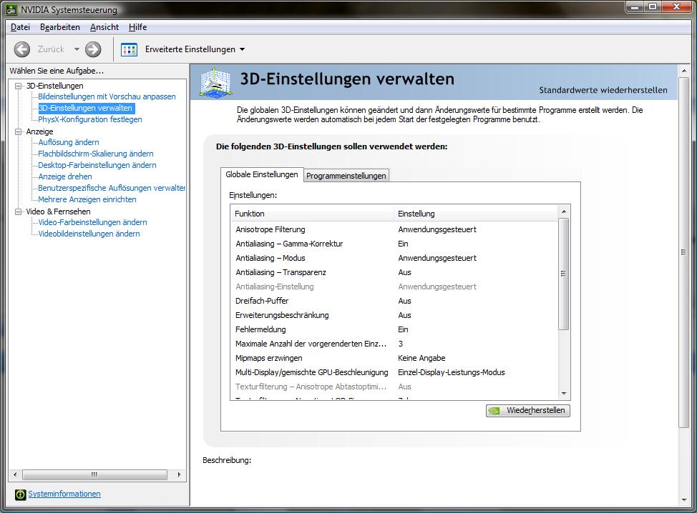Select Bildeinstellungen mit Vorschau anpassen
The height and width of the screenshot is (513, 697).
pyautogui.click(x=107, y=96)
